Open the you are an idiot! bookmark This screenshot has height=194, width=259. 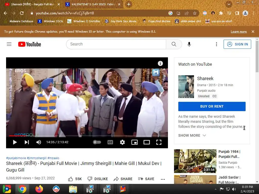[219, 21]
